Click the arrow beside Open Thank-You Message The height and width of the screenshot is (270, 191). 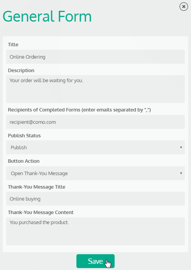pos(181,173)
